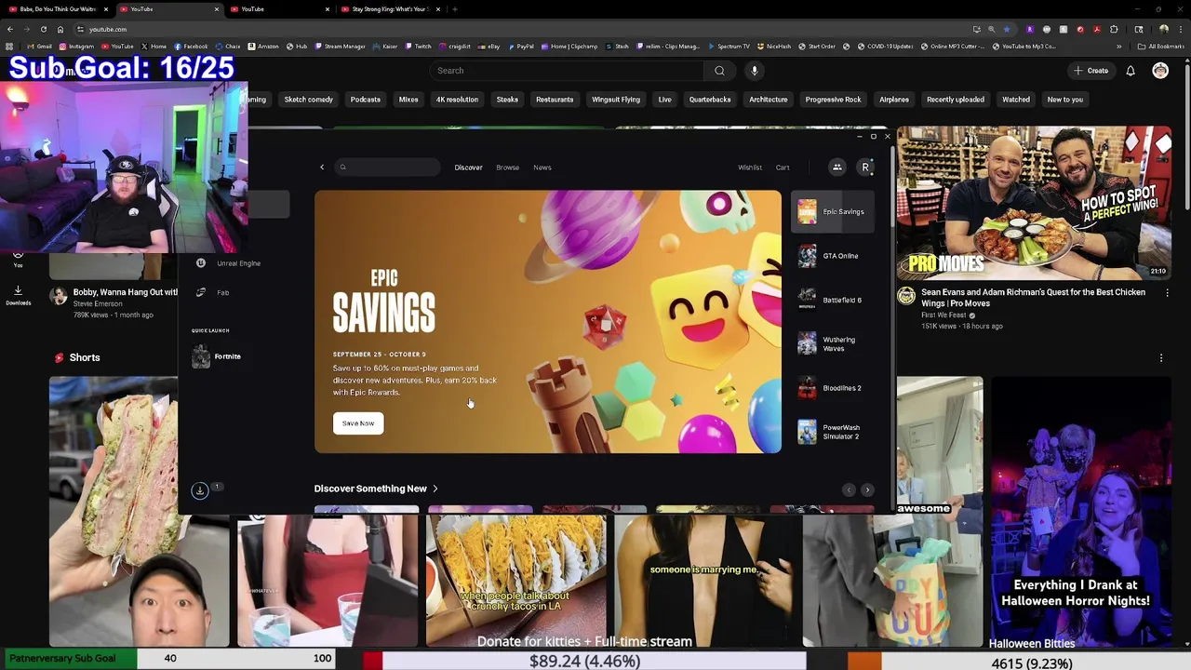This screenshot has height=670, width=1191.
Task: Select PowerWash Simulator 2 in featured list
Action: (x=833, y=432)
